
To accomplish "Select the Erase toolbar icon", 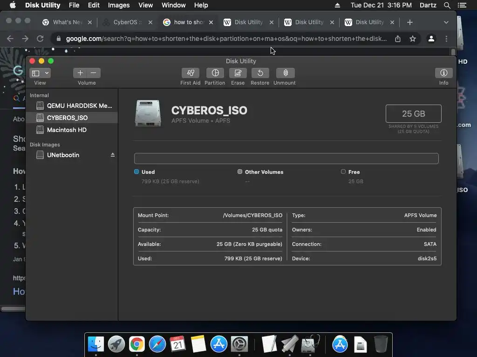I will point(238,73).
